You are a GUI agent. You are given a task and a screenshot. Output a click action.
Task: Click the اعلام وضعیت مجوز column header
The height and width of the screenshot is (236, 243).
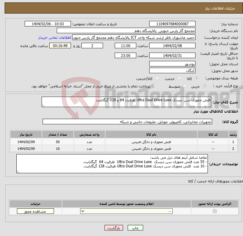click(x=126, y=204)
